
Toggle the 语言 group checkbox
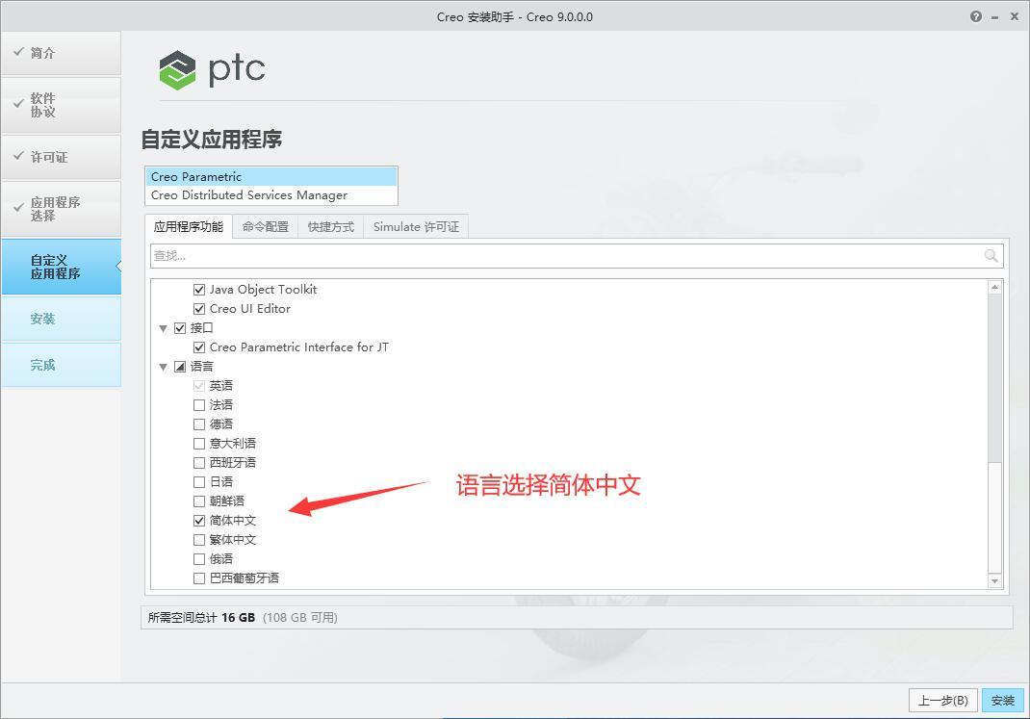coord(180,367)
